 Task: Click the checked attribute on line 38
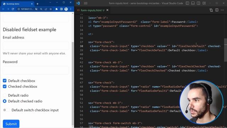tap(214, 46)
